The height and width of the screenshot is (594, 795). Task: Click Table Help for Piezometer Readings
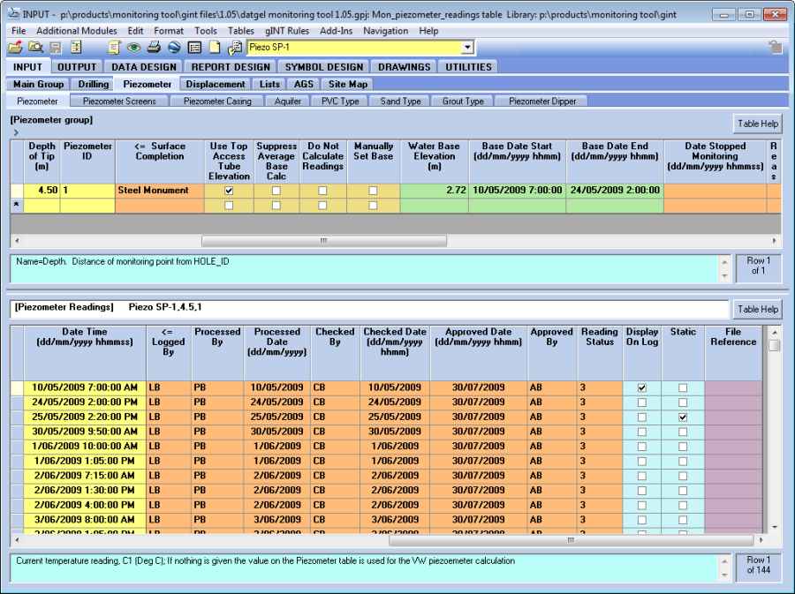point(758,309)
